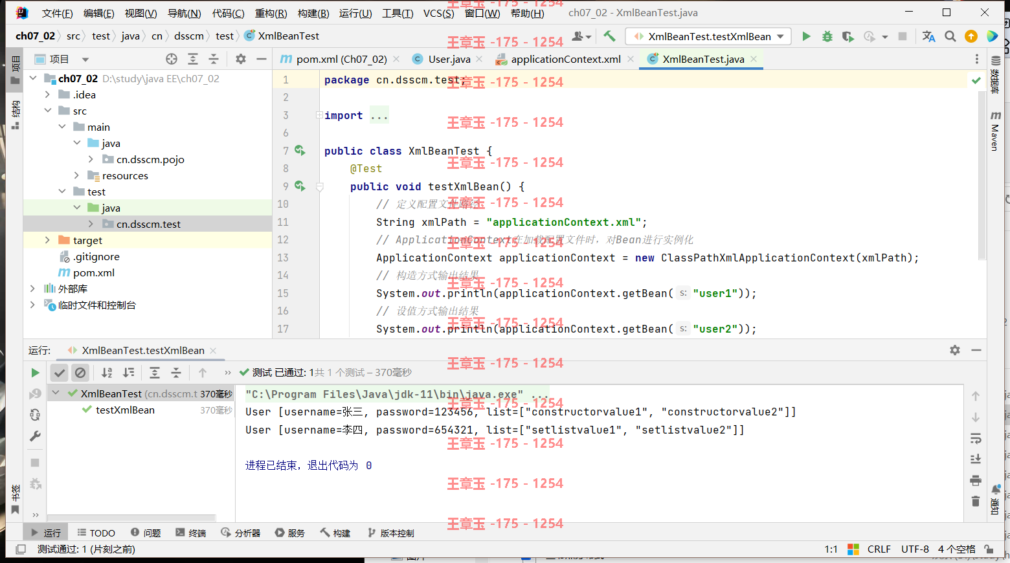This screenshot has width=1010, height=563.
Task: Expand the cn.dsscm.pojo package
Action: point(91,159)
